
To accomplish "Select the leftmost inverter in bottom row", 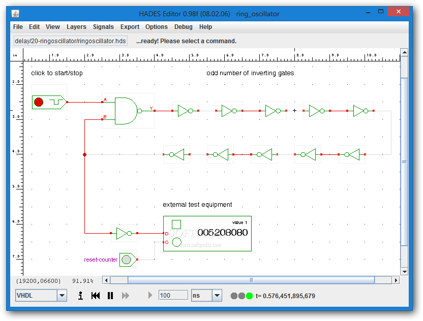I will point(177,154).
